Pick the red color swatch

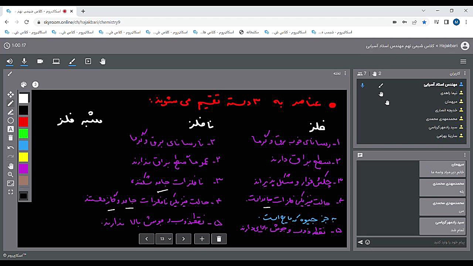(x=24, y=122)
